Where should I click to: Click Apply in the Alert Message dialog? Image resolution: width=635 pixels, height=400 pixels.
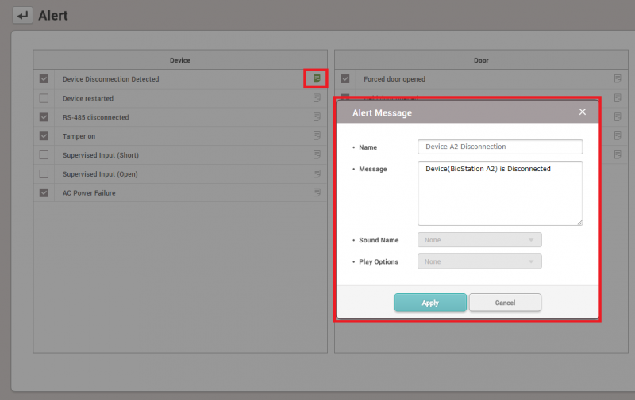tap(430, 303)
